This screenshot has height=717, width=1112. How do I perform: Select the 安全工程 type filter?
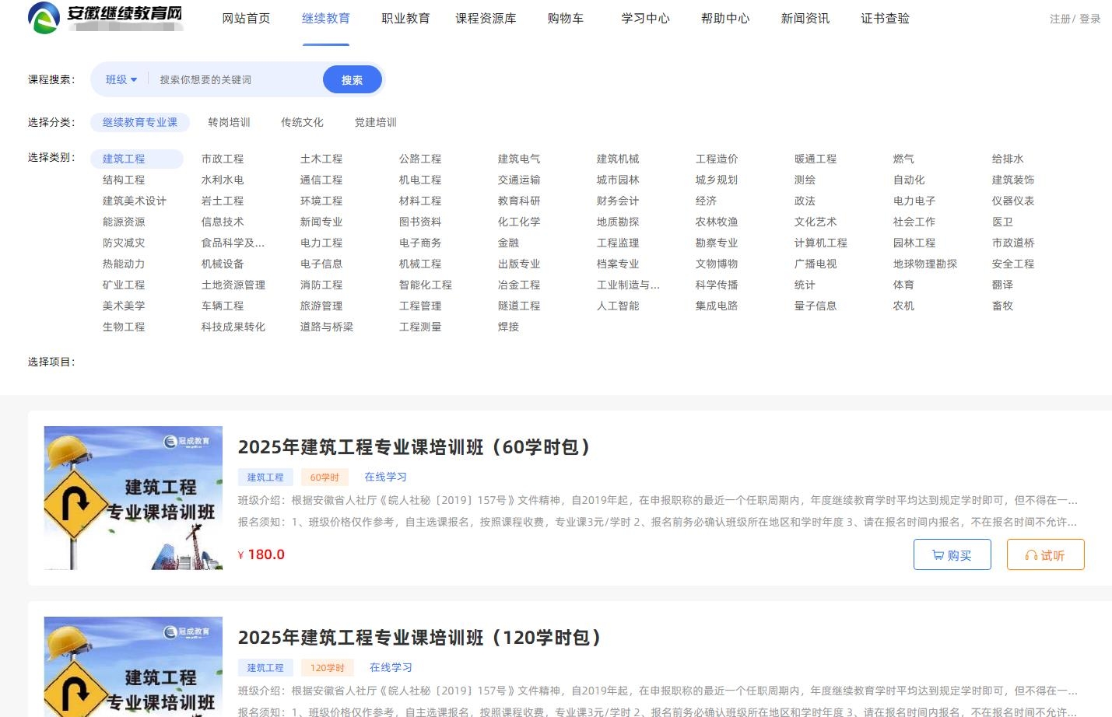(x=1012, y=264)
